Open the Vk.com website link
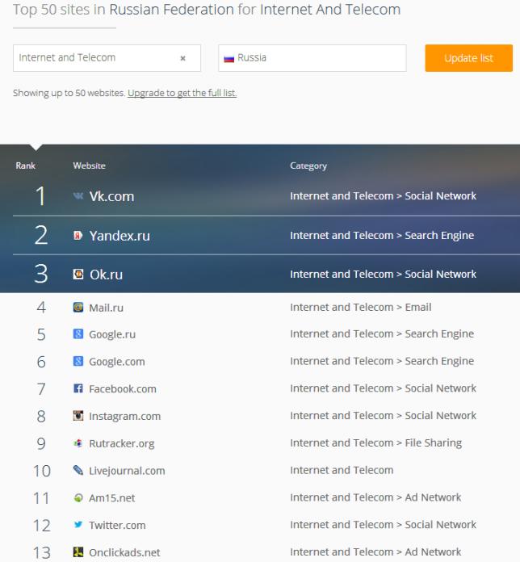Image resolution: width=520 pixels, height=562 pixels. pyautogui.click(x=111, y=196)
